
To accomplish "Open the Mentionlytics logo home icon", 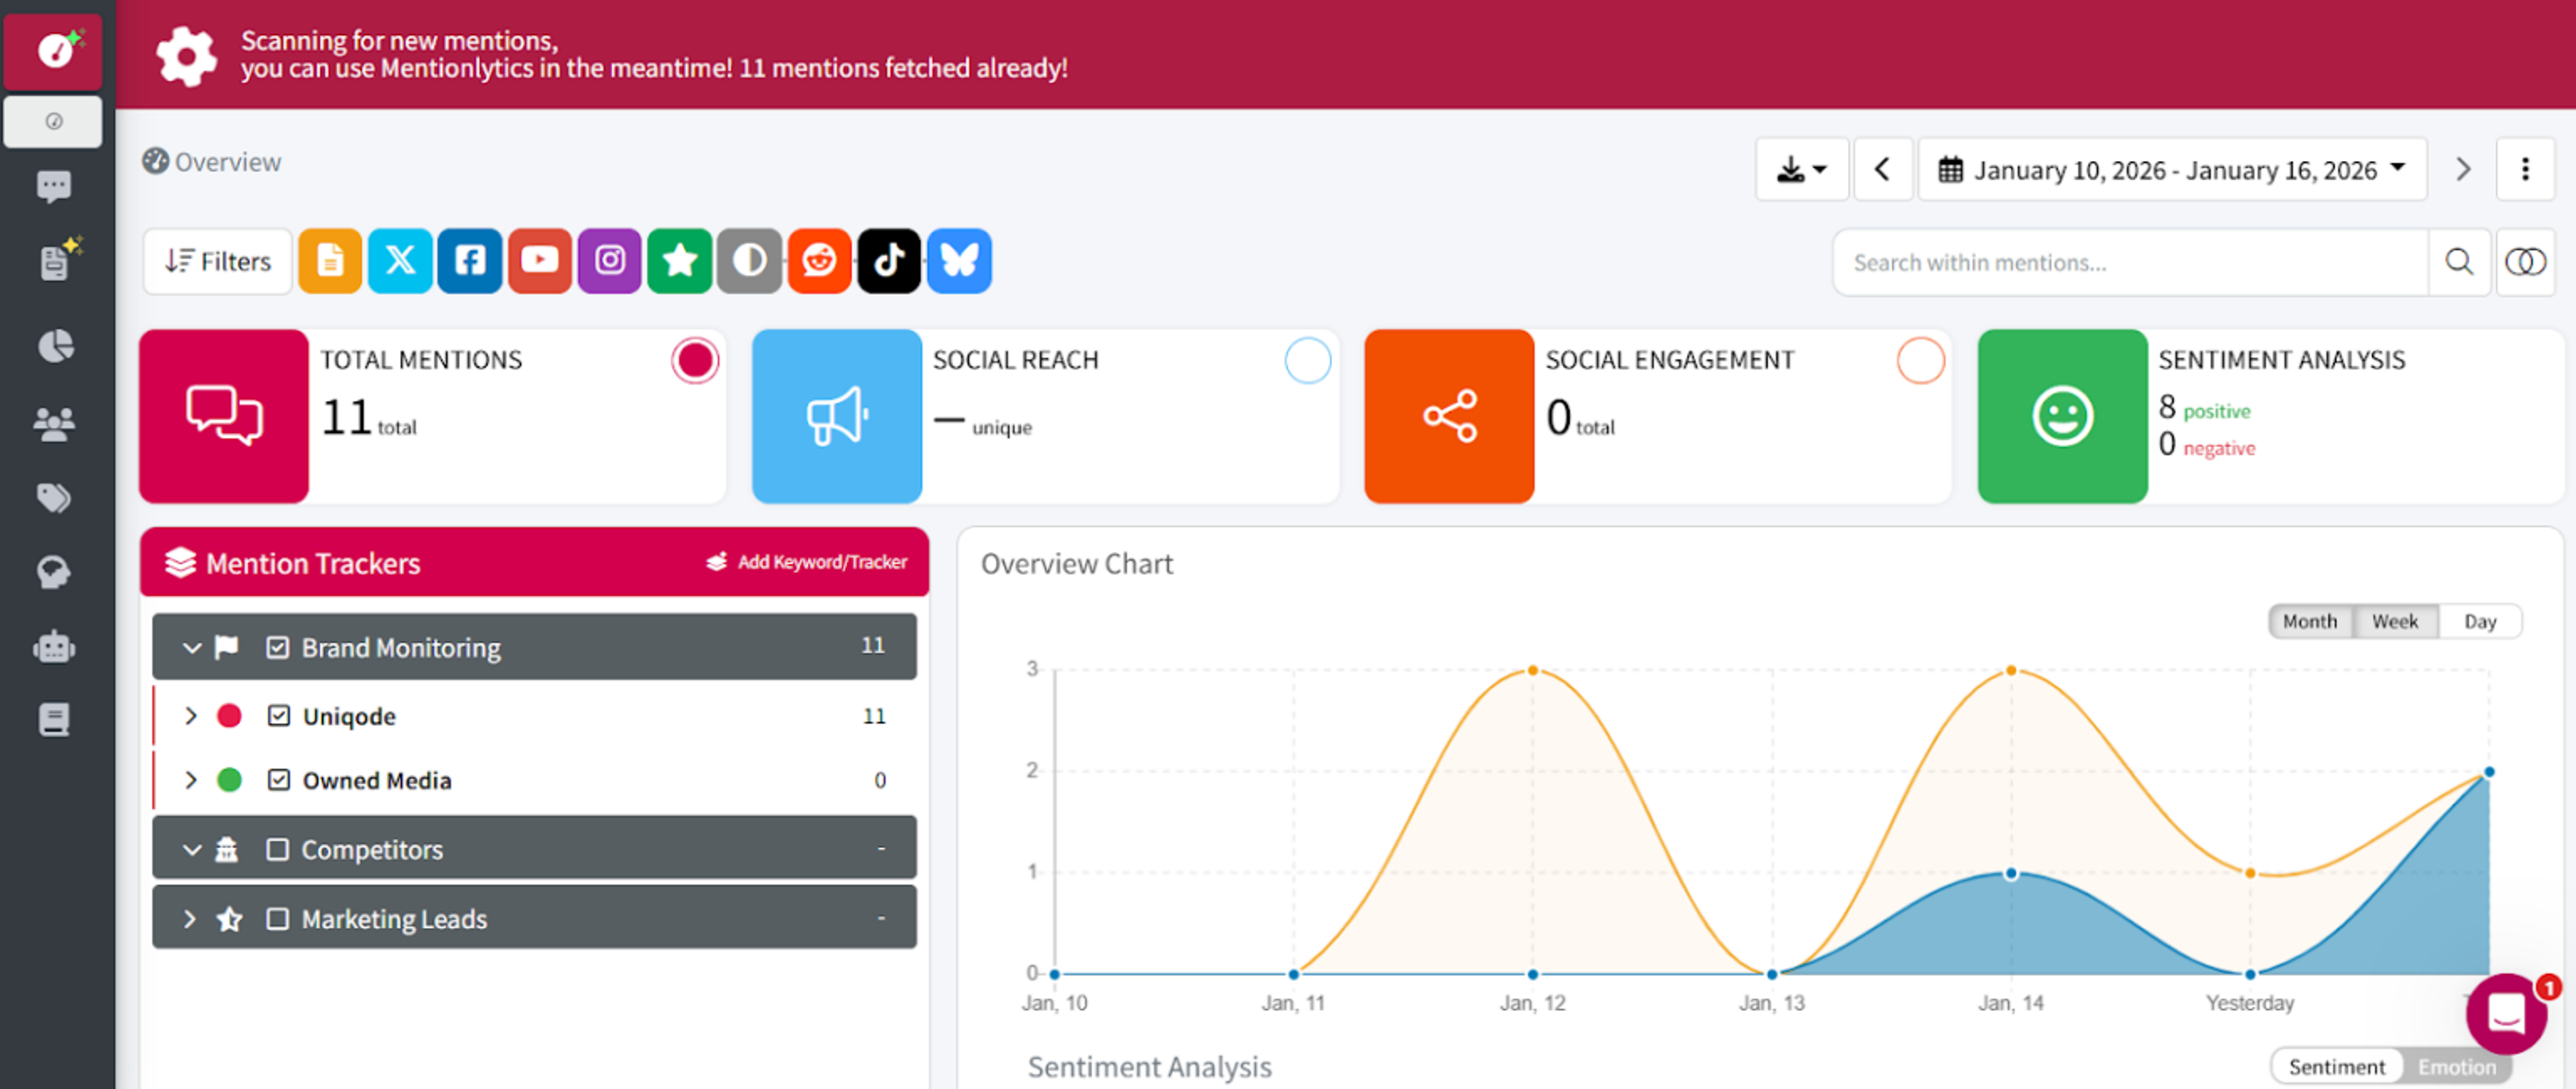I will 54,50.
